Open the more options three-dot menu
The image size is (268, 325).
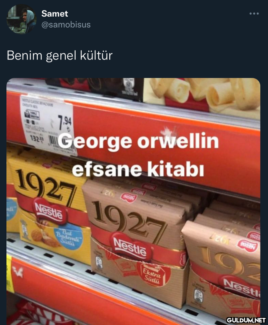tap(254, 14)
